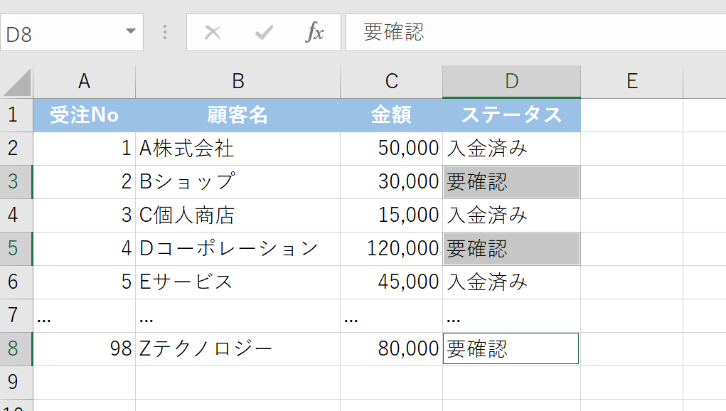726x411 pixels.
Task: Select the Dコーポレーション cell
Action: tap(237, 249)
